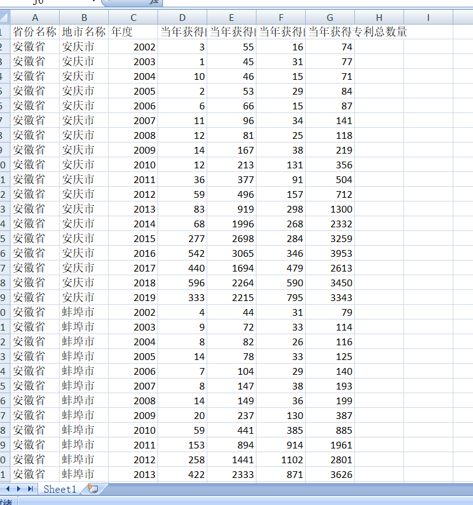Select the cell containing 3065
This screenshot has width=473, height=505.
[x=231, y=254]
